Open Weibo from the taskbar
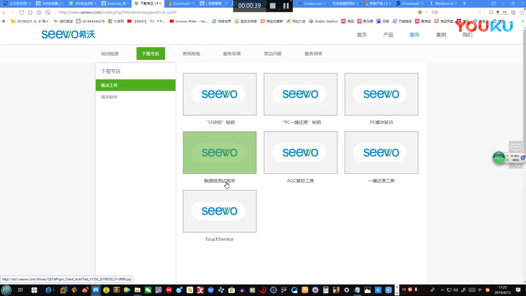 (85, 290)
